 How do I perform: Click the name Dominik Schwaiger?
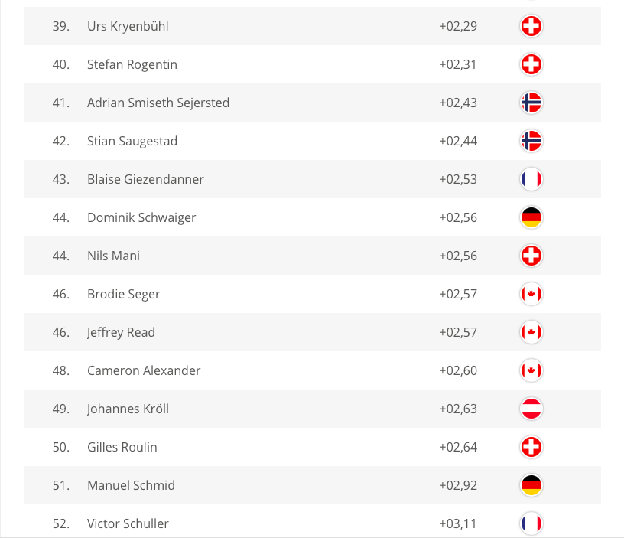pos(141,217)
